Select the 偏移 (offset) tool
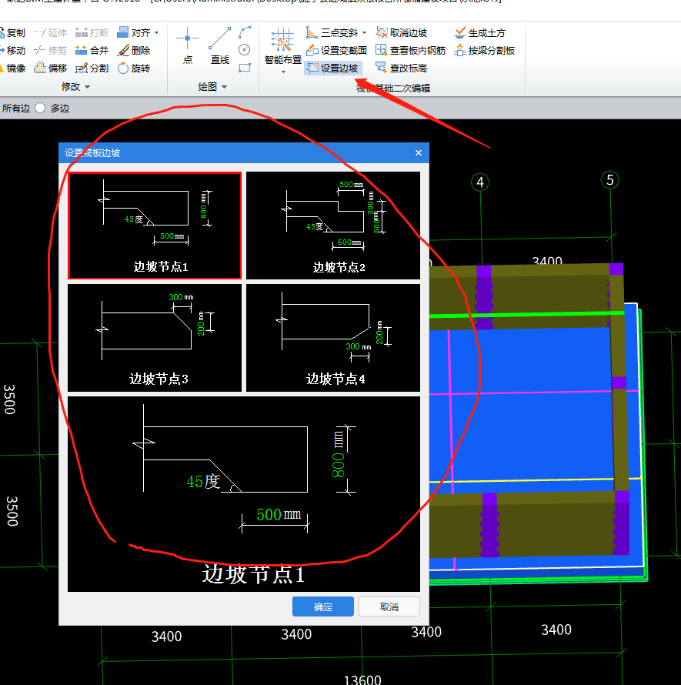Viewport: 681px width, 685px height. tap(50, 68)
